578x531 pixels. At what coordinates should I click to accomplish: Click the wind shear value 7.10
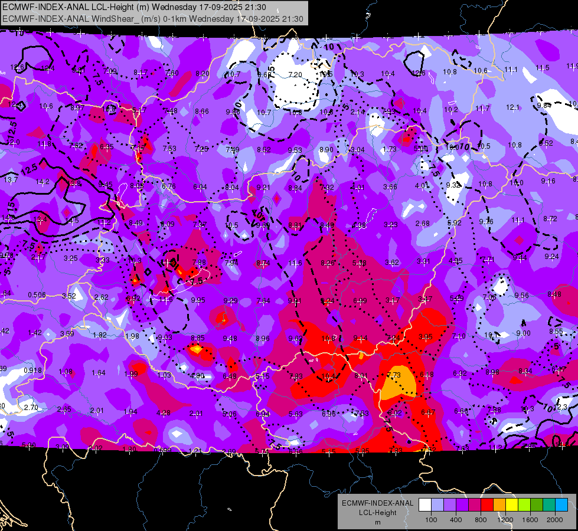pyautogui.click(x=459, y=336)
